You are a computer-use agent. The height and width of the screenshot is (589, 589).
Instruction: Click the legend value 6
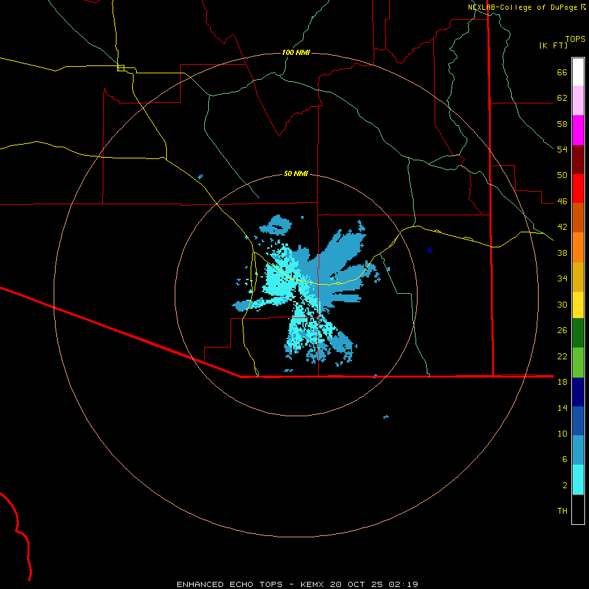click(565, 459)
